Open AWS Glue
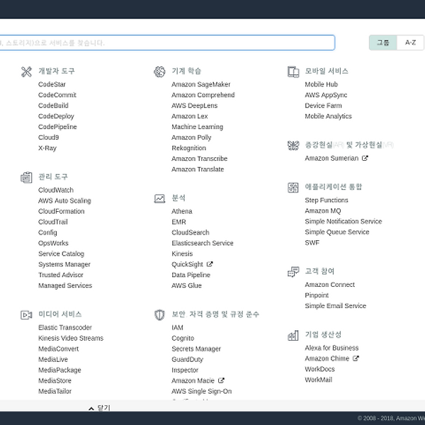This screenshot has height=425, width=425. point(186,285)
